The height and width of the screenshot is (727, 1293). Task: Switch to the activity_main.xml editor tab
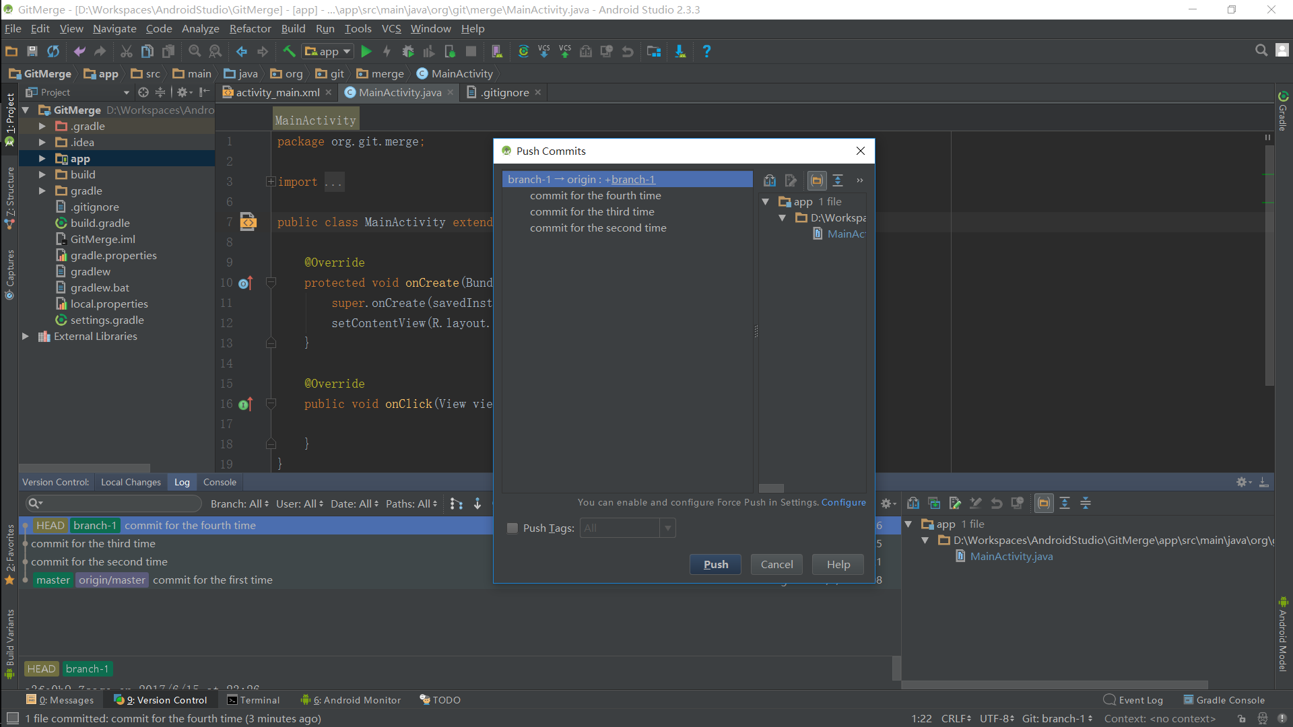[277, 92]
